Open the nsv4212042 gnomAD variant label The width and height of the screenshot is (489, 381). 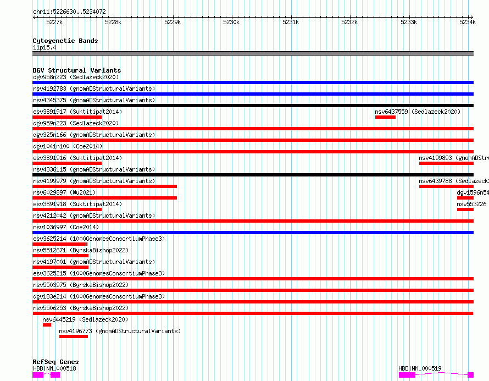click(x=94, y=216)
